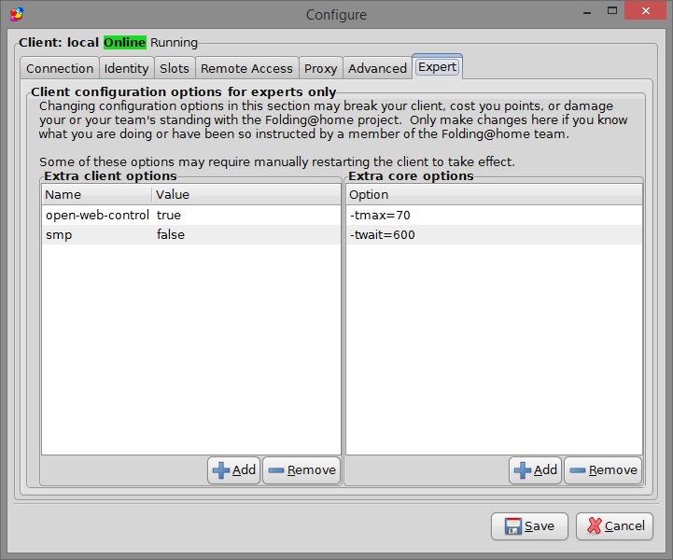Image resolution: width=673 pixels, height=560 pixels.
Task: Sort by the Name column header
Action: pos(97,194)
